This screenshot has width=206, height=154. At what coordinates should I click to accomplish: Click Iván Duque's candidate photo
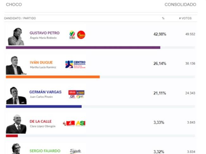point(15,65)
